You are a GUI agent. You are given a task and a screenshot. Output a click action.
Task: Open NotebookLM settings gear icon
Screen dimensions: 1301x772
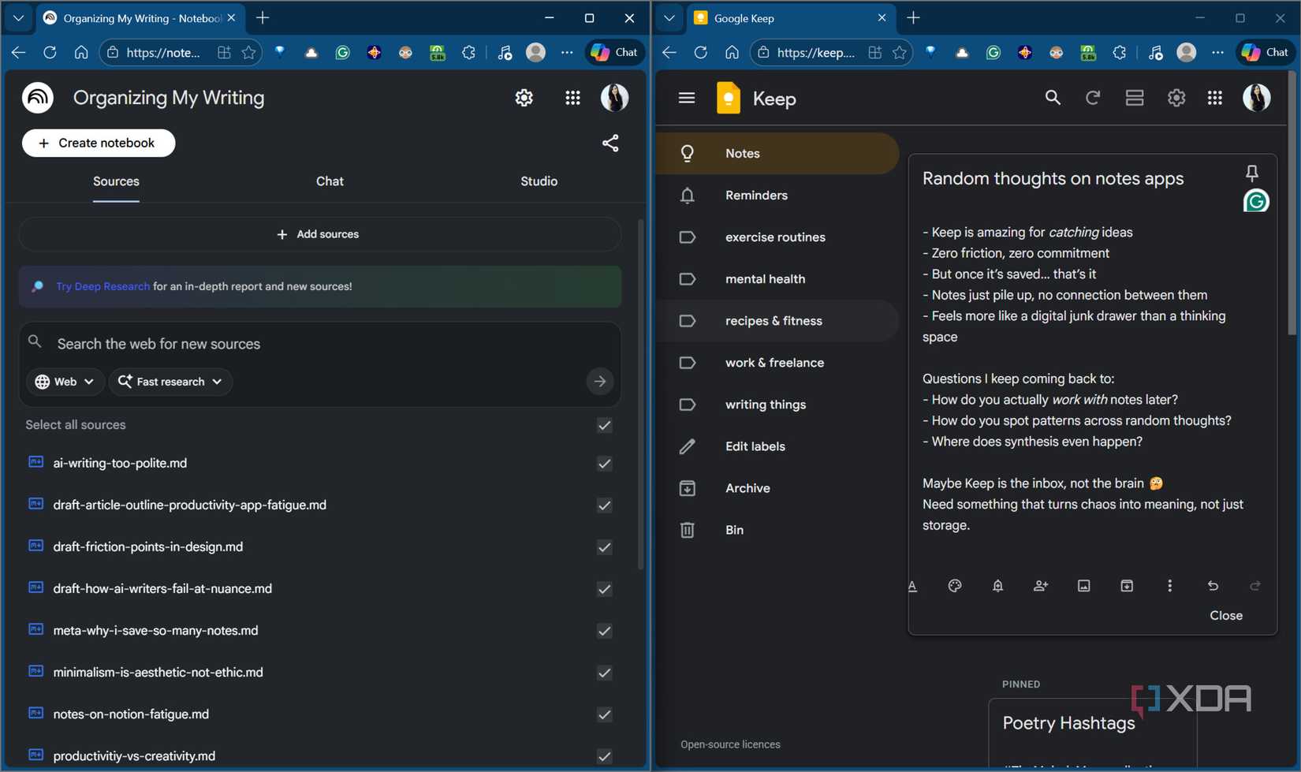point(524,98)
